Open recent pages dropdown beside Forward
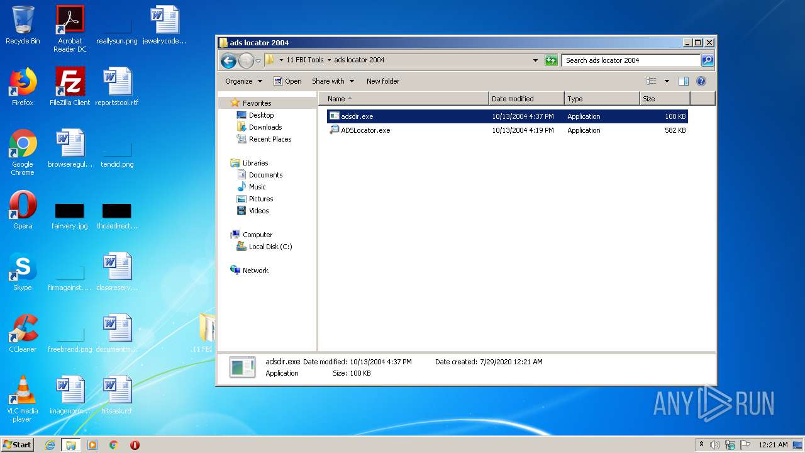 coord(258,61)
